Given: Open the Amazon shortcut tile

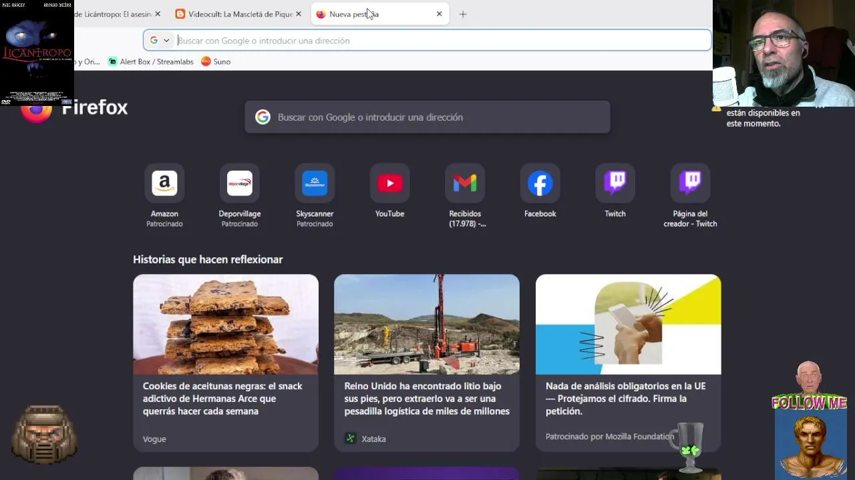Looking at the screenshot, I should 164,183.
